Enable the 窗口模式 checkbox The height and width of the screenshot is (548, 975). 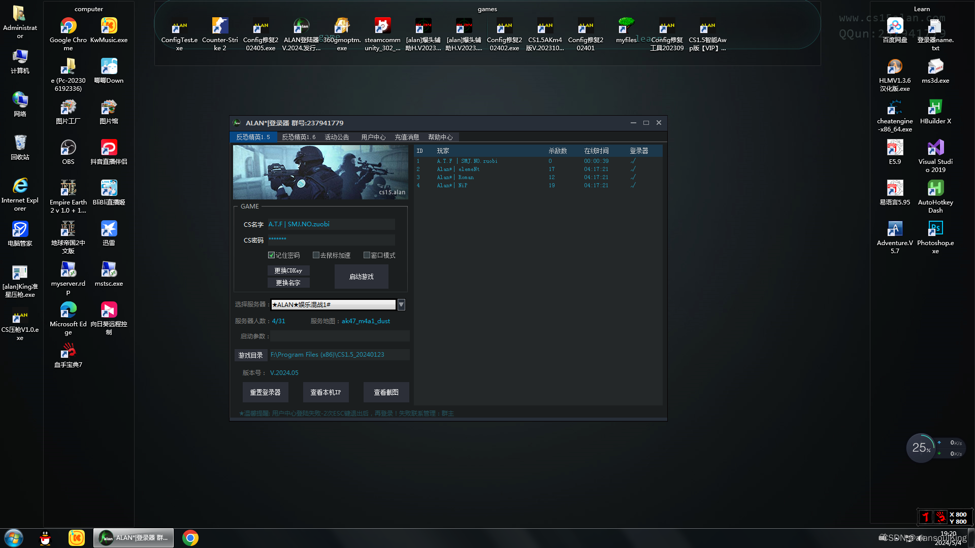click(x=367, y=255)
